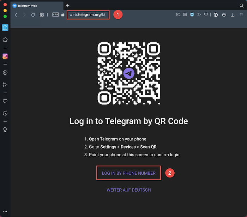Viewport: 247px width, 217px height.
Task: Open the downloads panel
Action: point(233,15)
